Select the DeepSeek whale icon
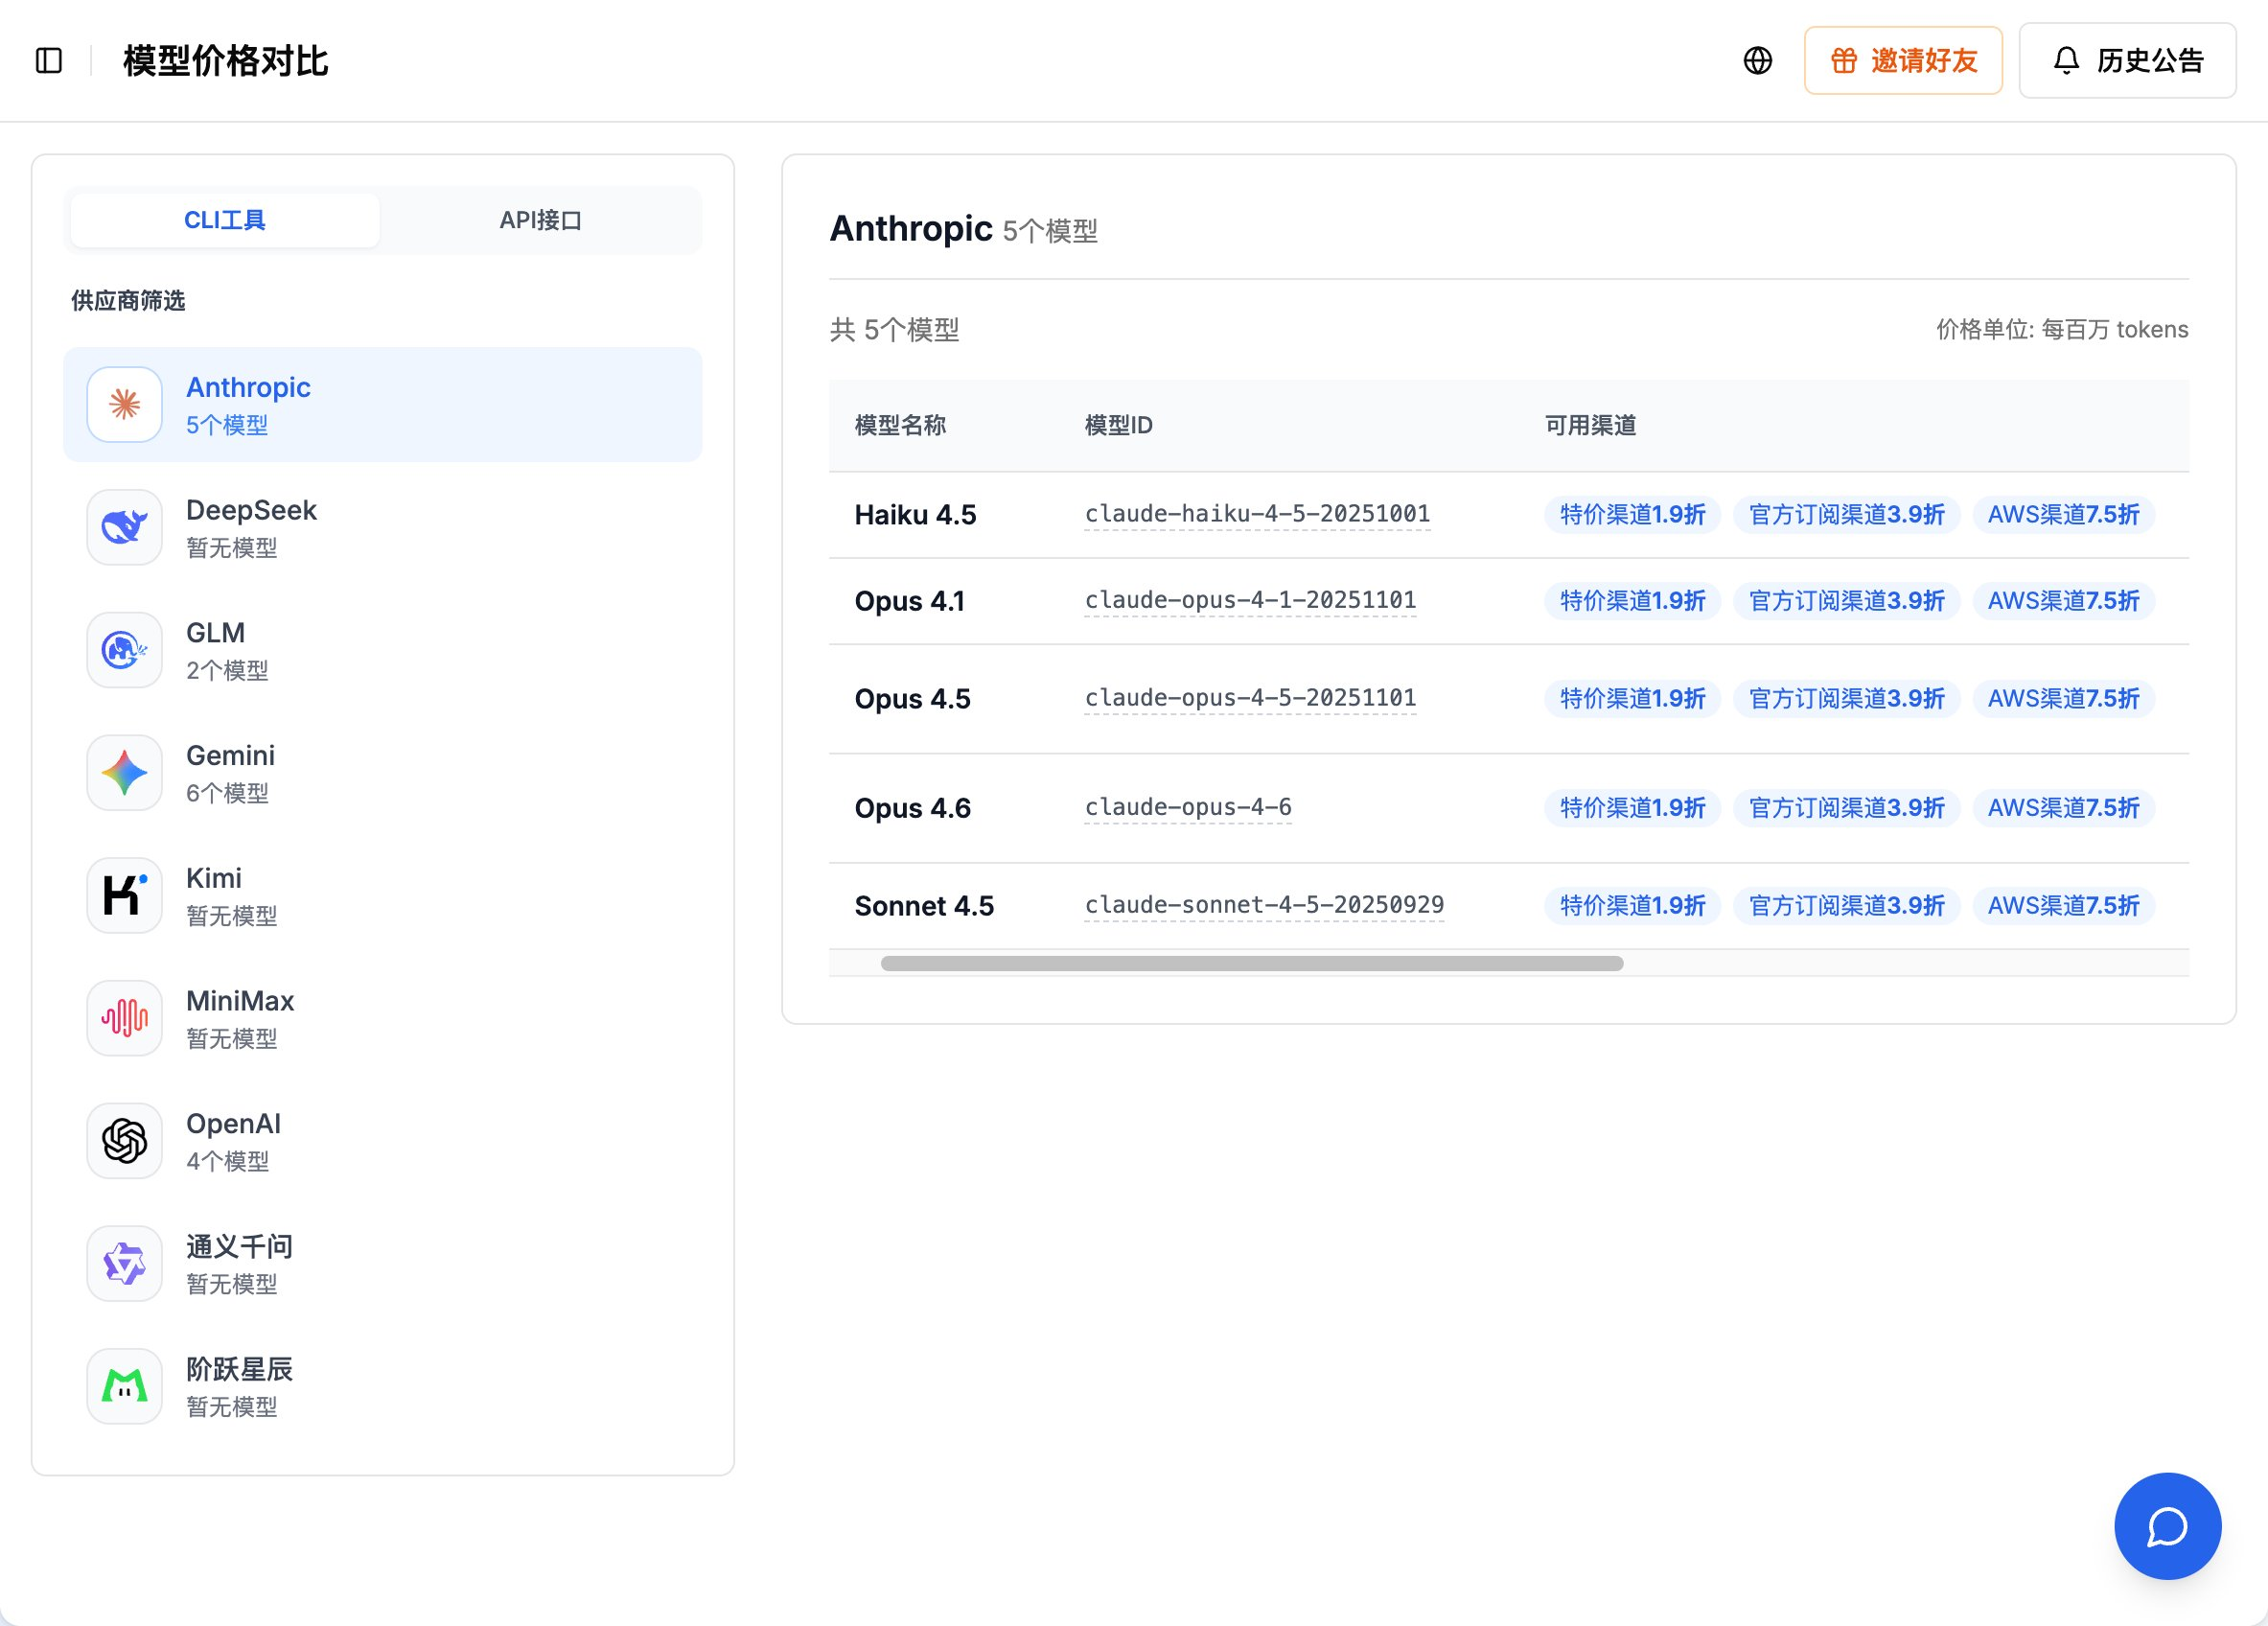This screenshot has height=1626, width=2268. pos(124,527)
